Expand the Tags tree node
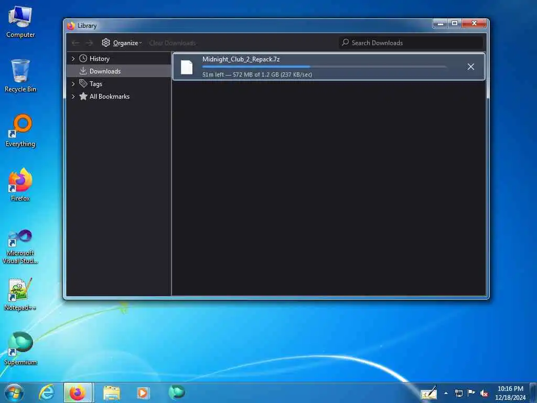 tap(73, 83)
